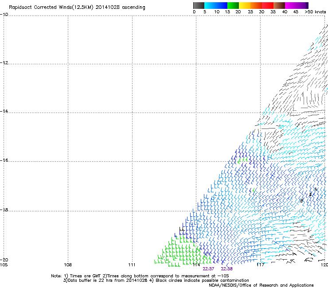Select the brown 35-40 knots color swatch
This screenshot has height=288, width=328.
click(279, 5)
